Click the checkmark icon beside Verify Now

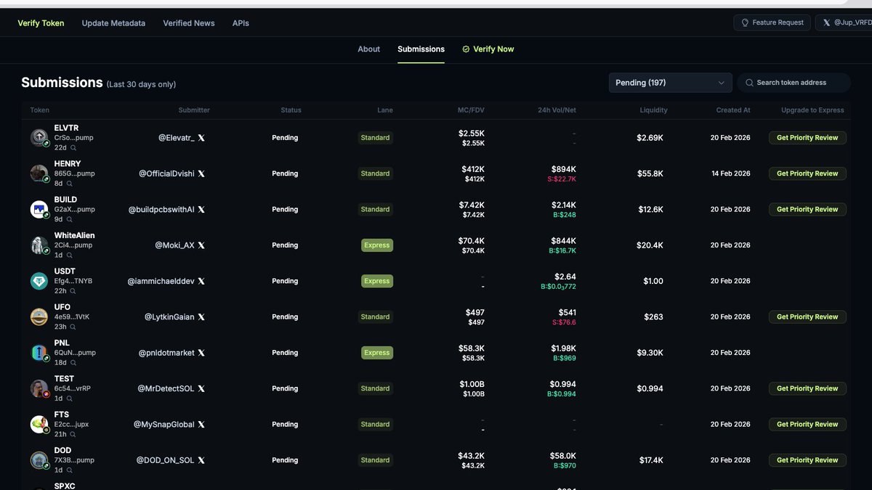click(x=466, y=49)
